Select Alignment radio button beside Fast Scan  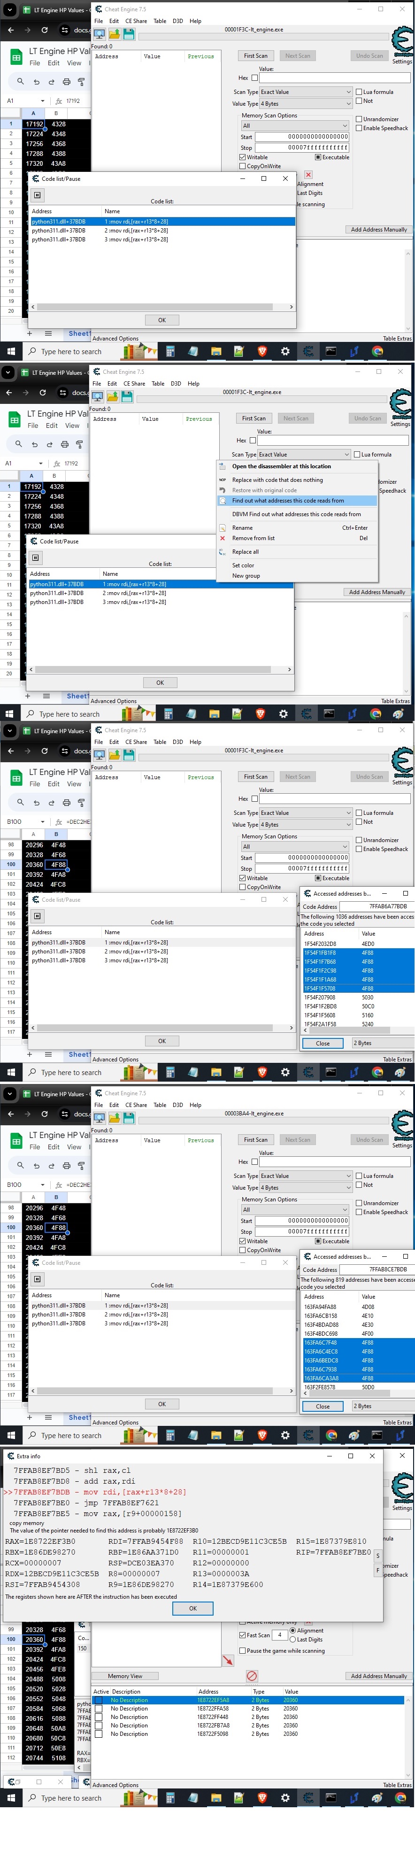point(292,1631)
